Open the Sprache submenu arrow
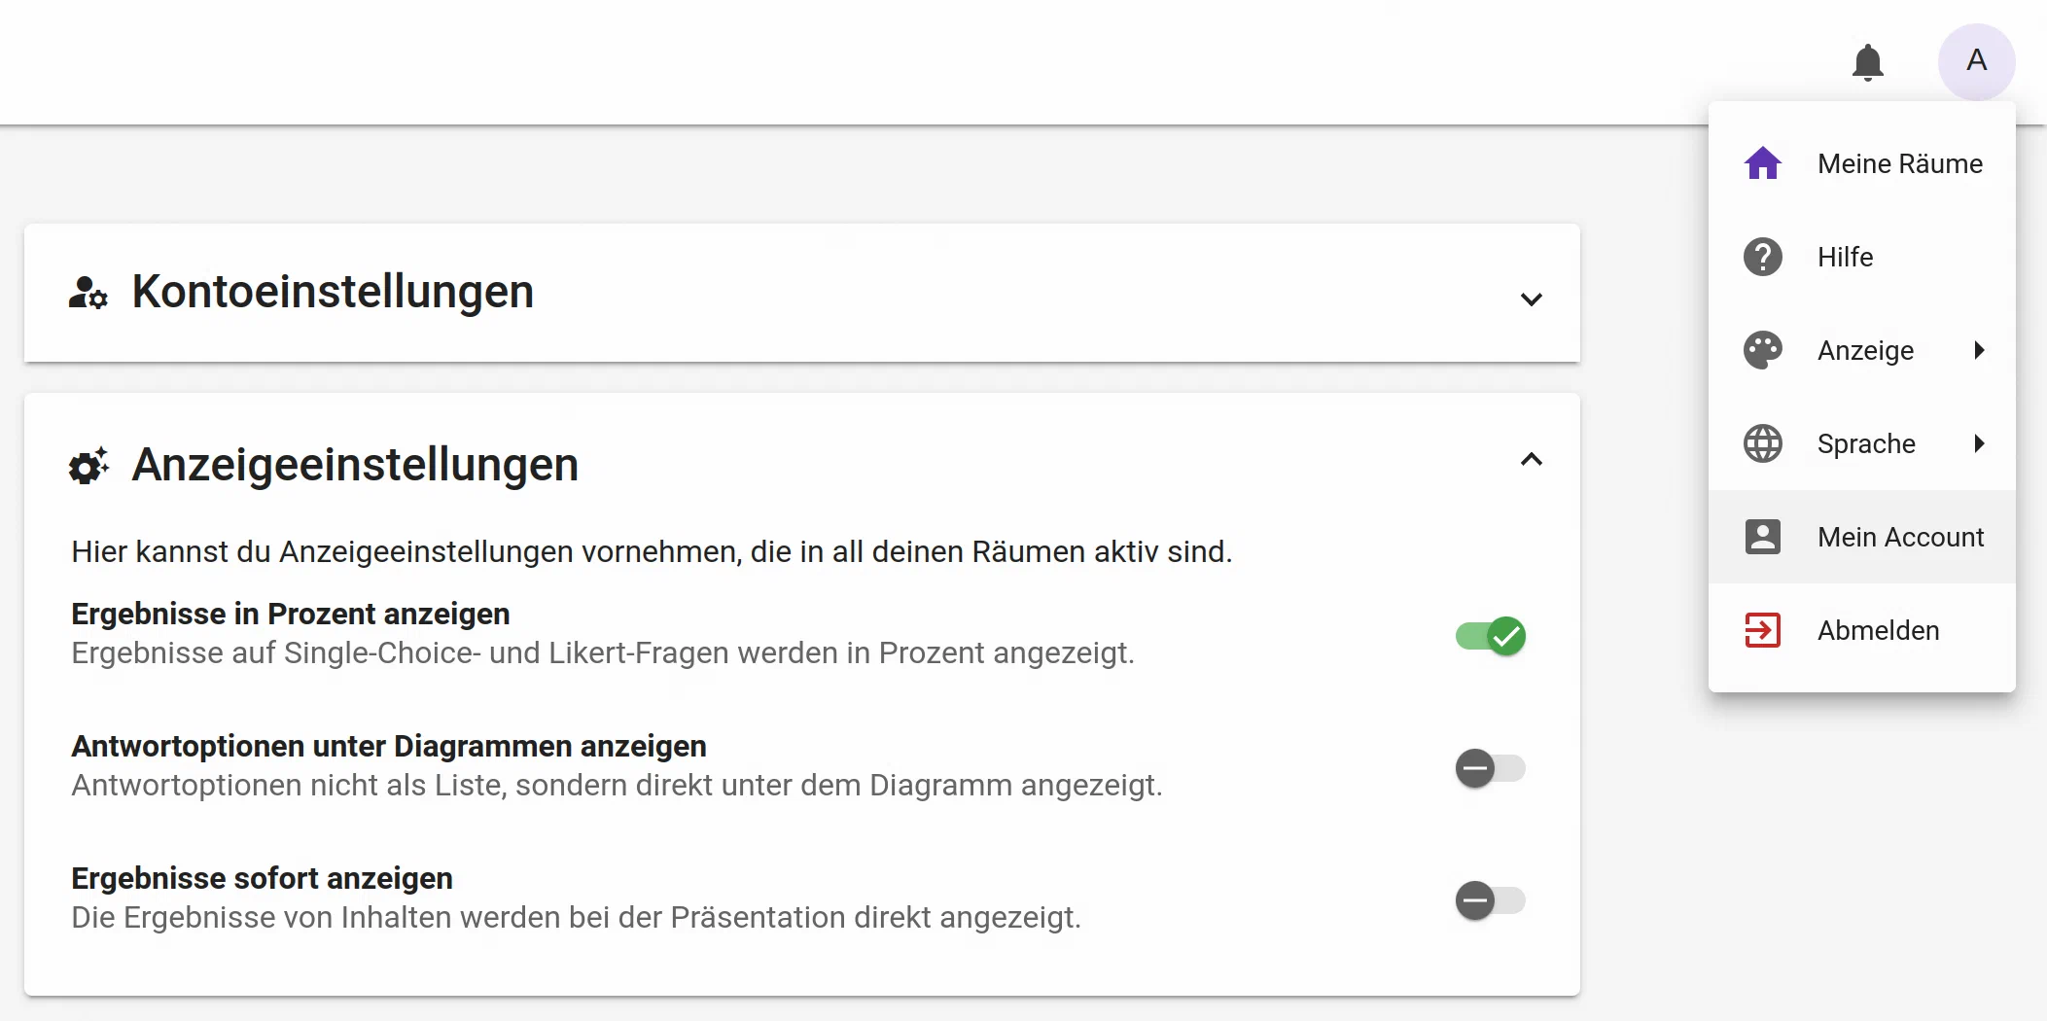This screenshot has height=1021, width=2047. point(1979,443)
